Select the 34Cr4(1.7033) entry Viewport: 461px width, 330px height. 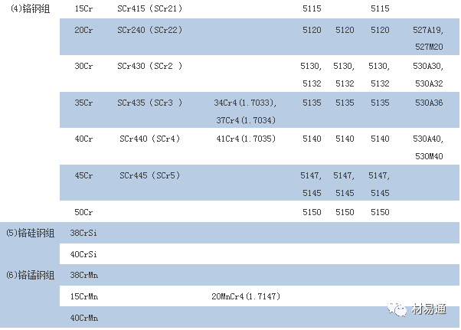[x=245, y=102]
